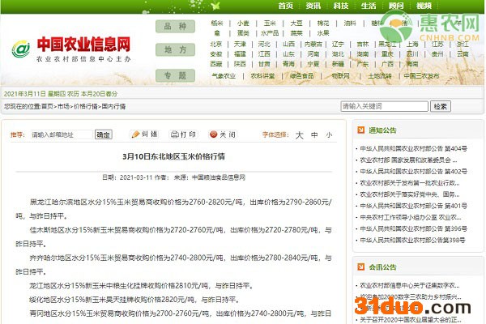Select large font size 大

pyautogui.click(x=300, y=135)
